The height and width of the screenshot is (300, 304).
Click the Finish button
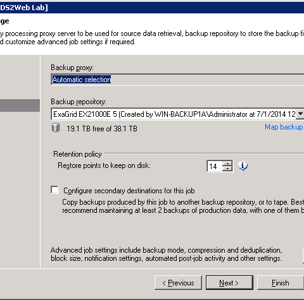pos(281,283)
